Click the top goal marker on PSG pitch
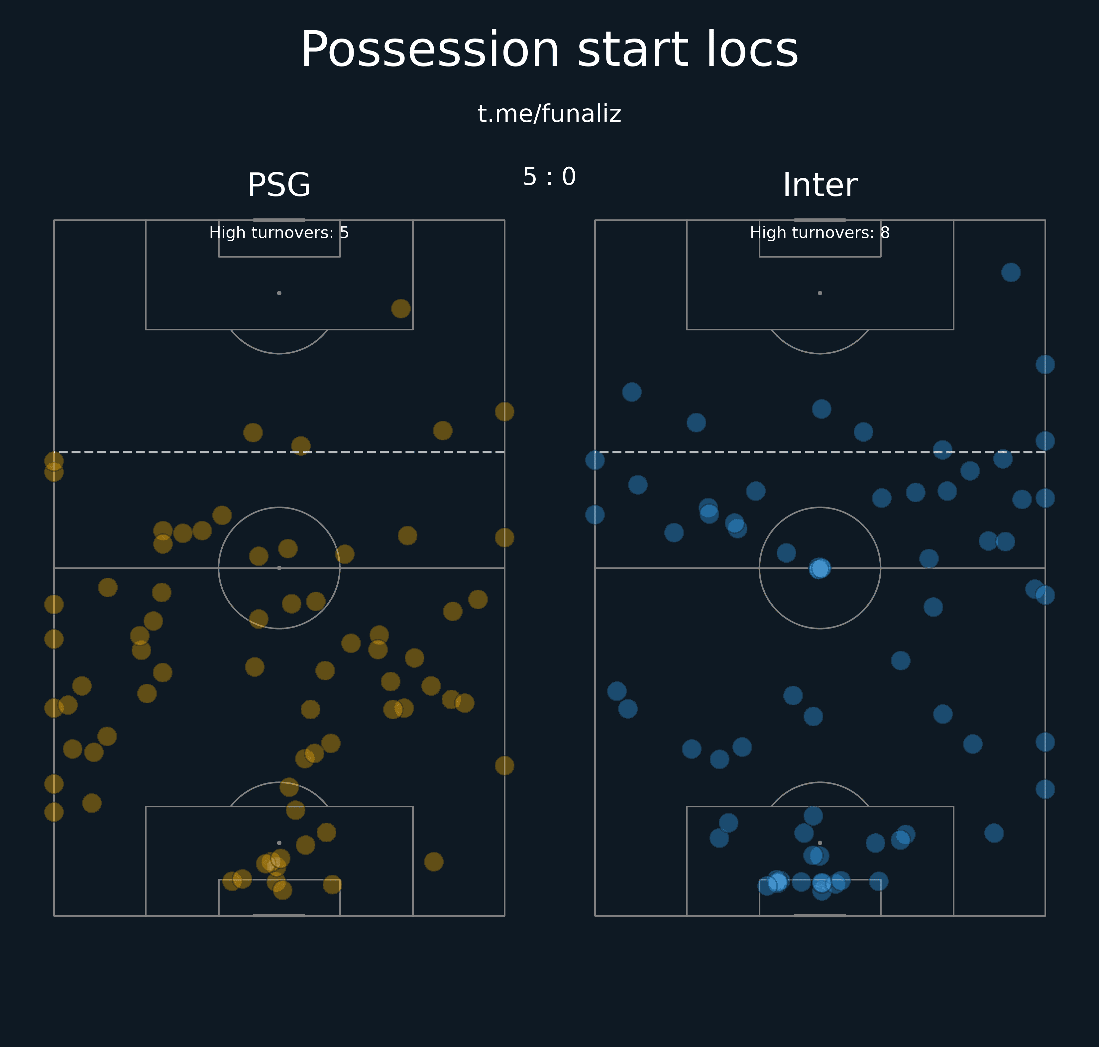The image size is (1099, 1047). [279, 220]
